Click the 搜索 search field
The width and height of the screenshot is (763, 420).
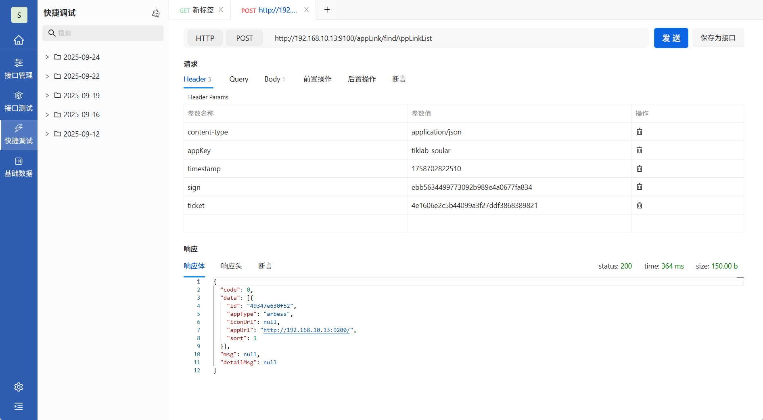(103, 33)
